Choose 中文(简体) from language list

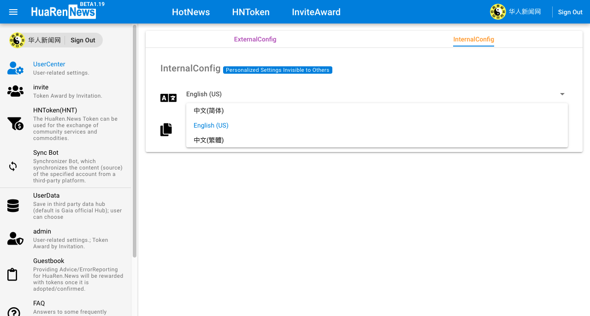(x=377, y=111)
